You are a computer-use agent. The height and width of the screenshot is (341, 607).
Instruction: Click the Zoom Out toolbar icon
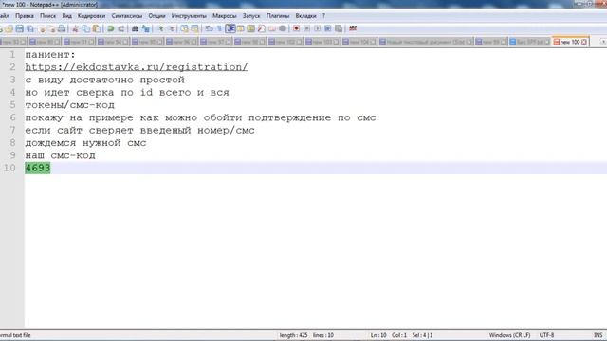pyautogui.click(x=171, y=28)
